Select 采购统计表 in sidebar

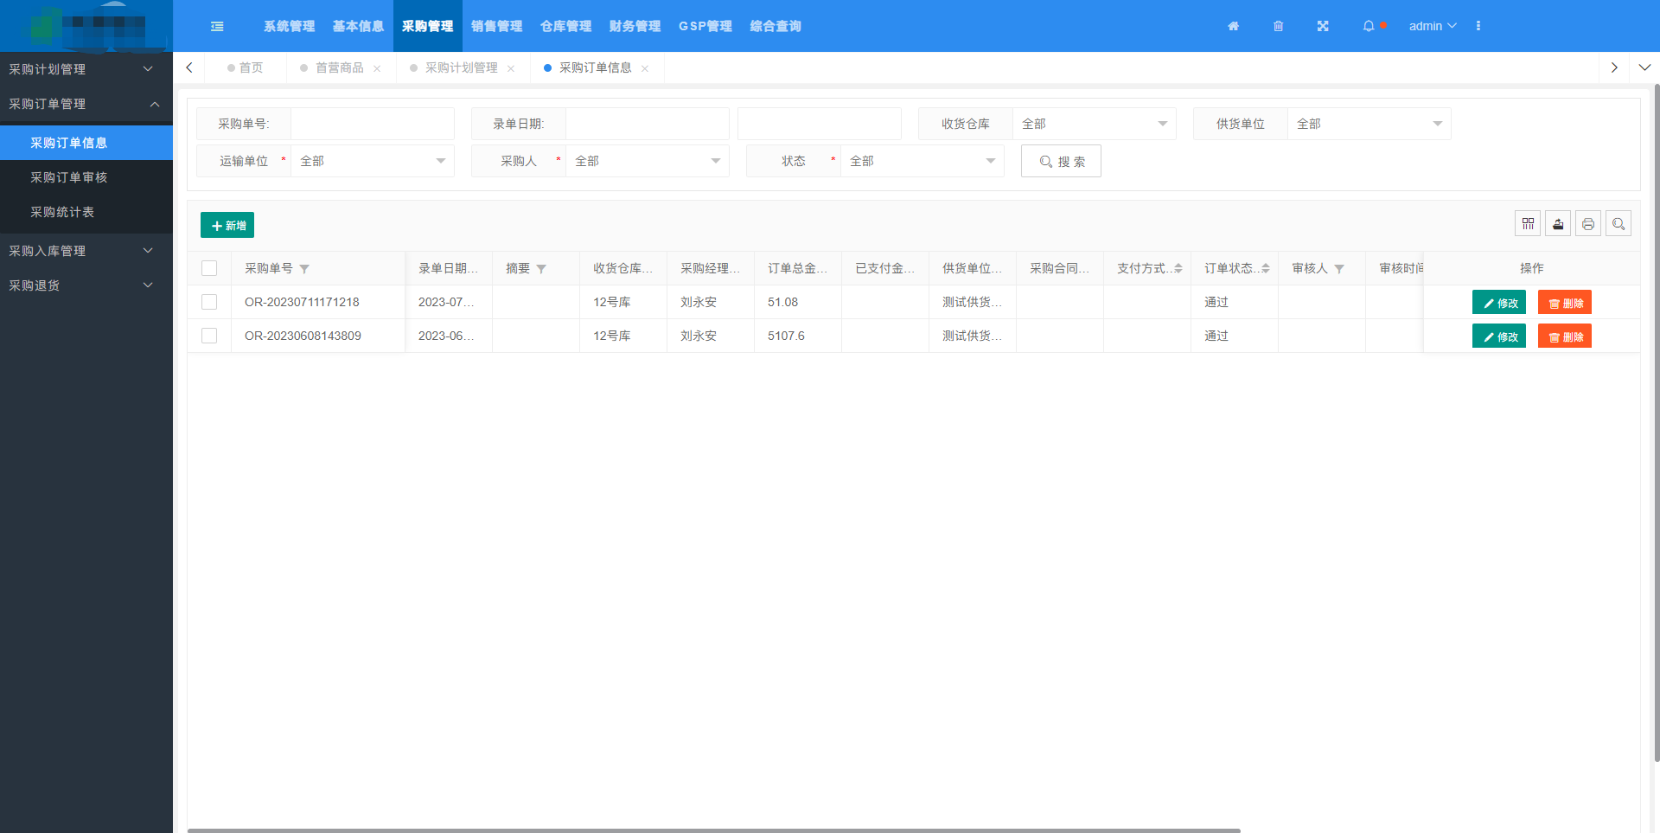(x=86, y=212)
